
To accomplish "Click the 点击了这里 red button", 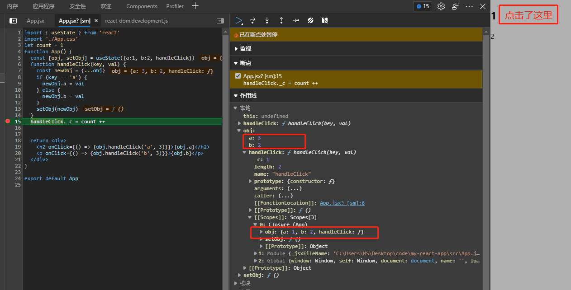I will coord(528,14).
